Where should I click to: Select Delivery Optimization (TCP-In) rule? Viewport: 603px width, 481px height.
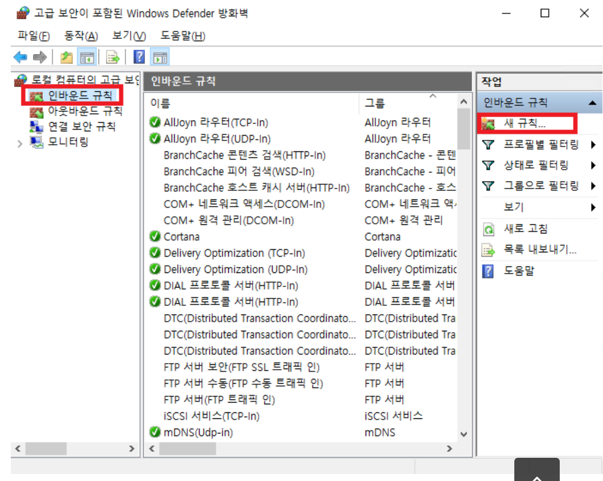(x=234, y=253)
